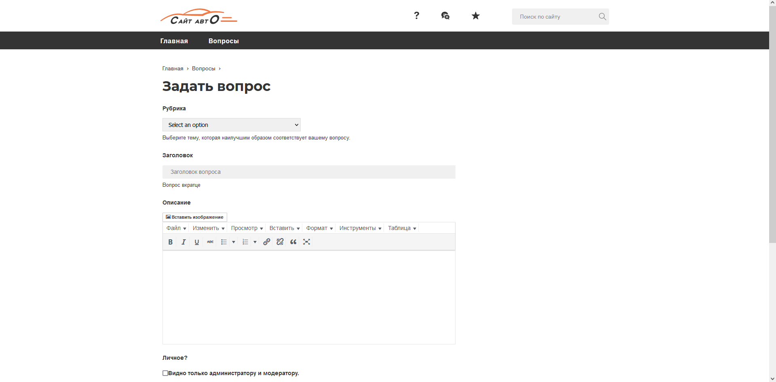Viewport: 776px width, 382px height.
Task: Click the Вставить изображение button
Action: tap(195, 217)
